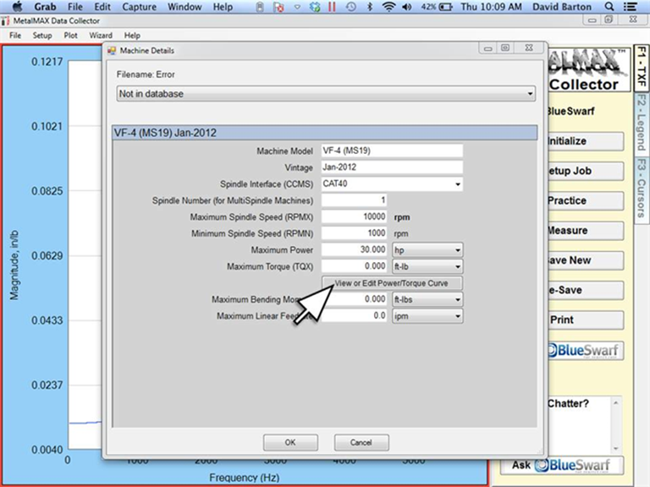Click the Wi-Fi status icon

[388, 7]
